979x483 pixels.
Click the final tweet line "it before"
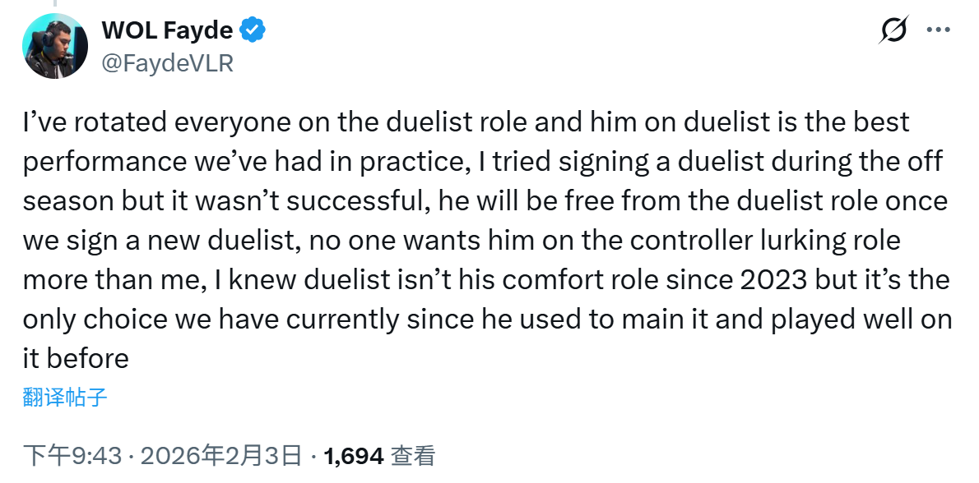[x=76, y=358]
